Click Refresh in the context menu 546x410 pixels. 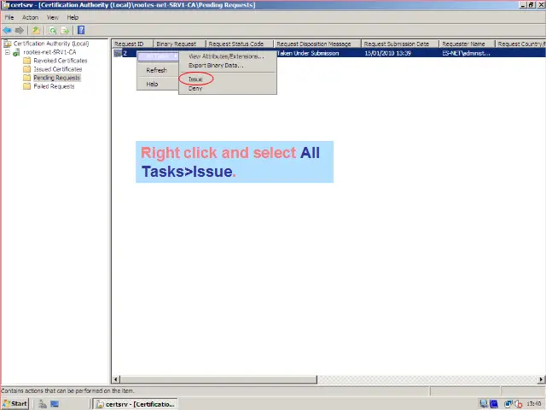tap(156, 71)
